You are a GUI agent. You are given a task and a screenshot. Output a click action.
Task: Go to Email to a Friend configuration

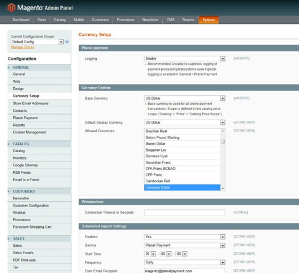(x=39, y=180)
